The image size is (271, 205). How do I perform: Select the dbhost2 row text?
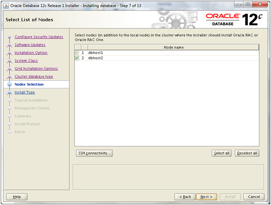pos(95,58)
